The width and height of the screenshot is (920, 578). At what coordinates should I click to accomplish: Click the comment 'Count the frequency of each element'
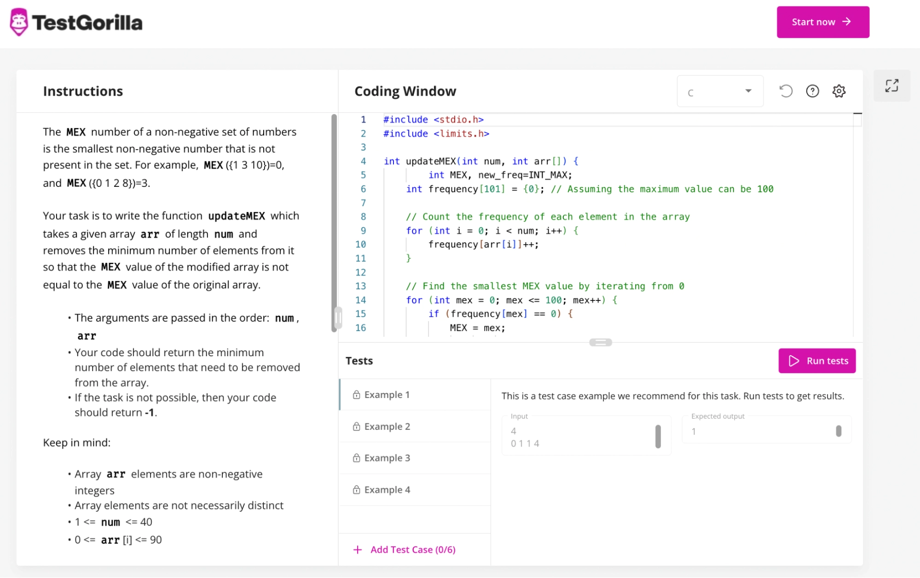point(548,217)
